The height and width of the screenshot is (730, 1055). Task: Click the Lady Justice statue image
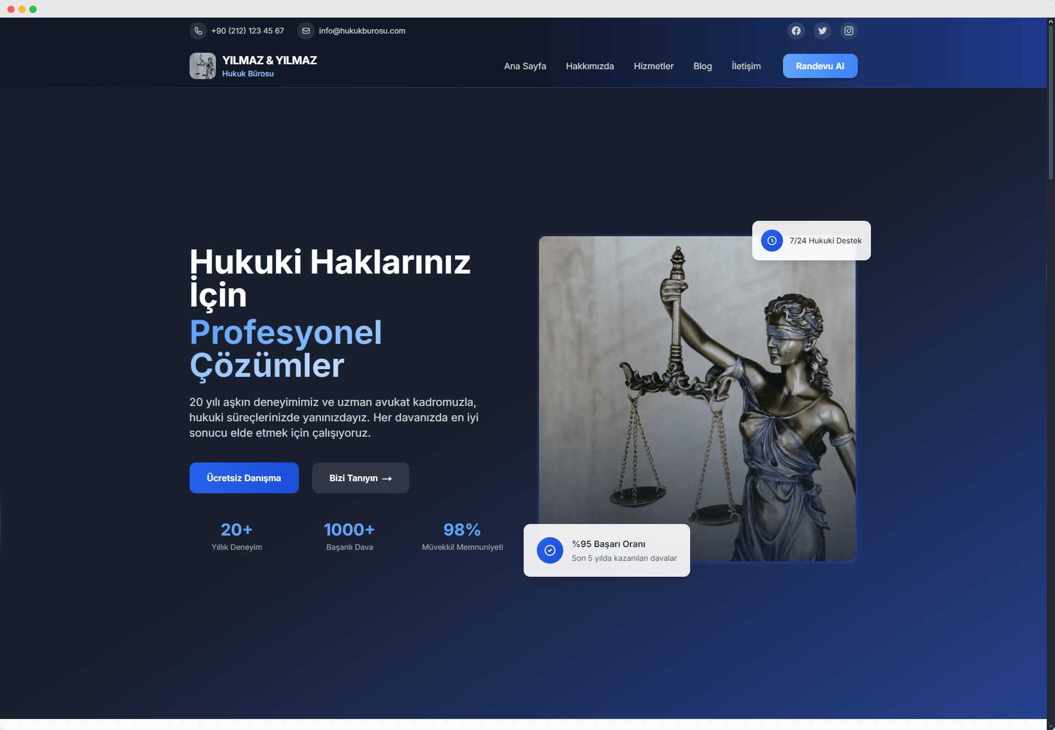(697, 399)
